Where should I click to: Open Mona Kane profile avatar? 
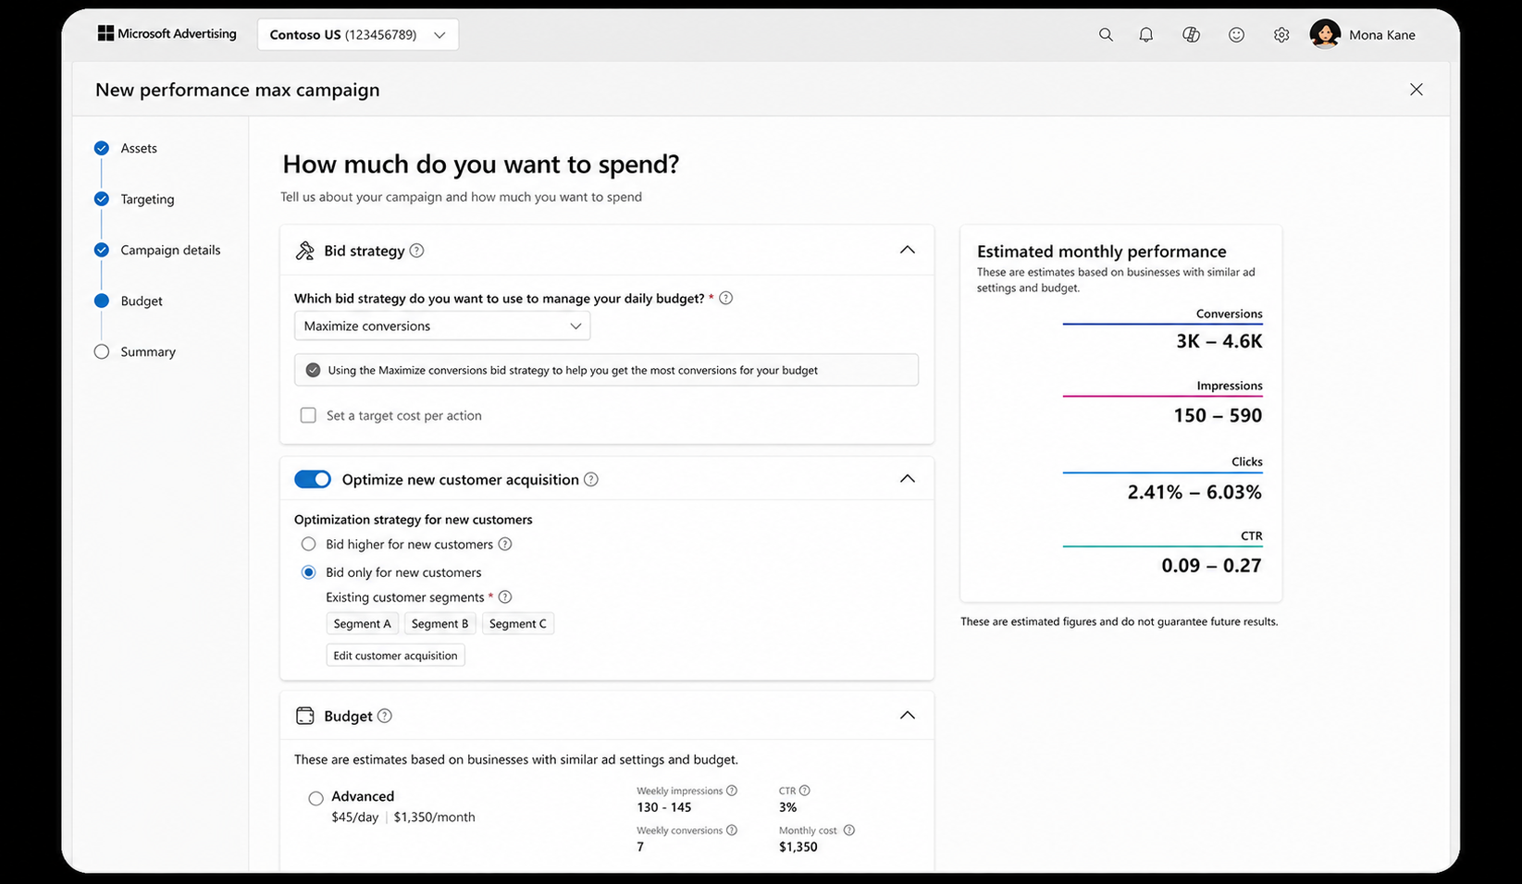pos(1325,34)
